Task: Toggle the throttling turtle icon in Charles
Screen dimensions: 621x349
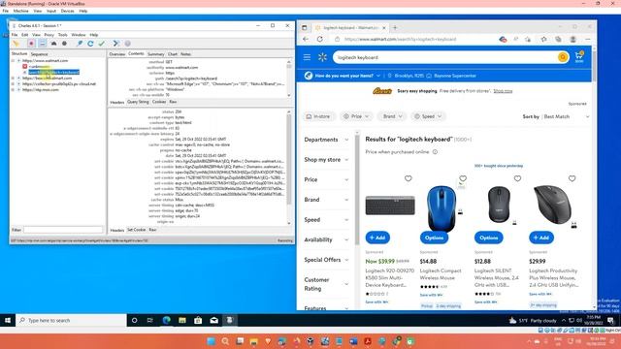Action: click(x=54, y=44)
